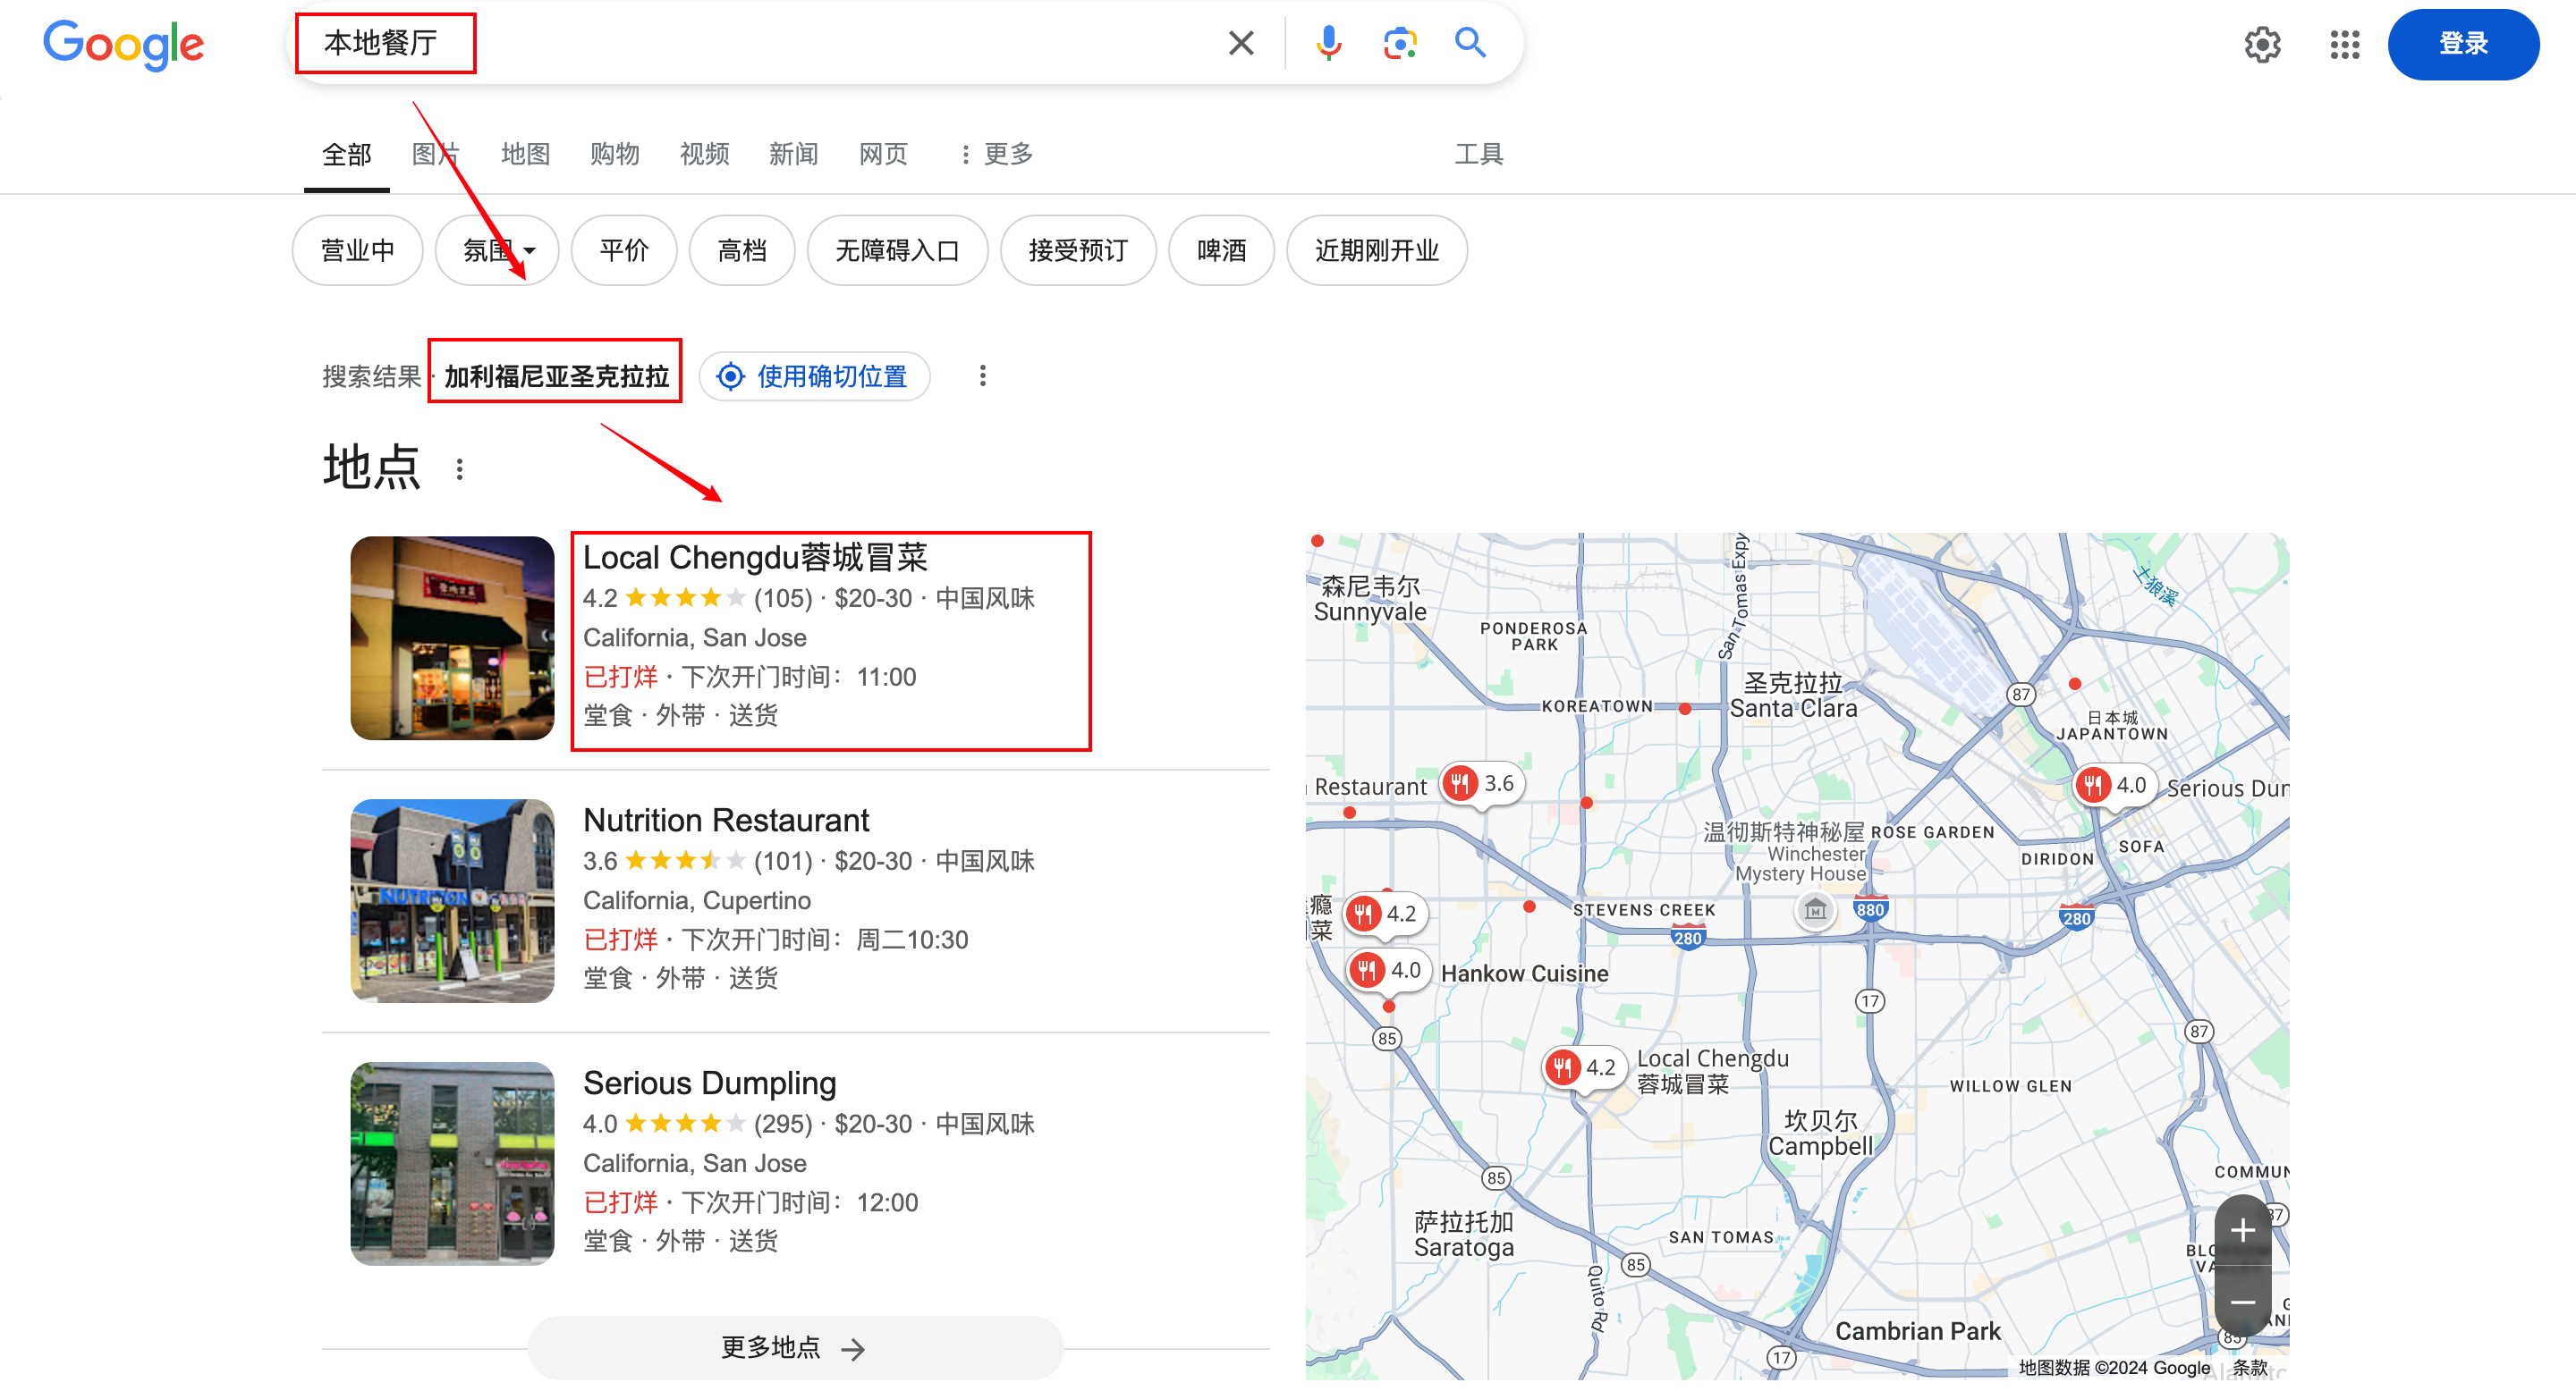Click the precise location target icon
The height and width of the screenshot is (1391, 2576).
(x=731, y=376)
